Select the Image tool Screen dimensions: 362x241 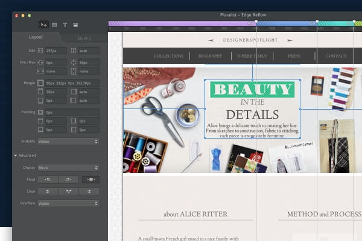point(75,25)
